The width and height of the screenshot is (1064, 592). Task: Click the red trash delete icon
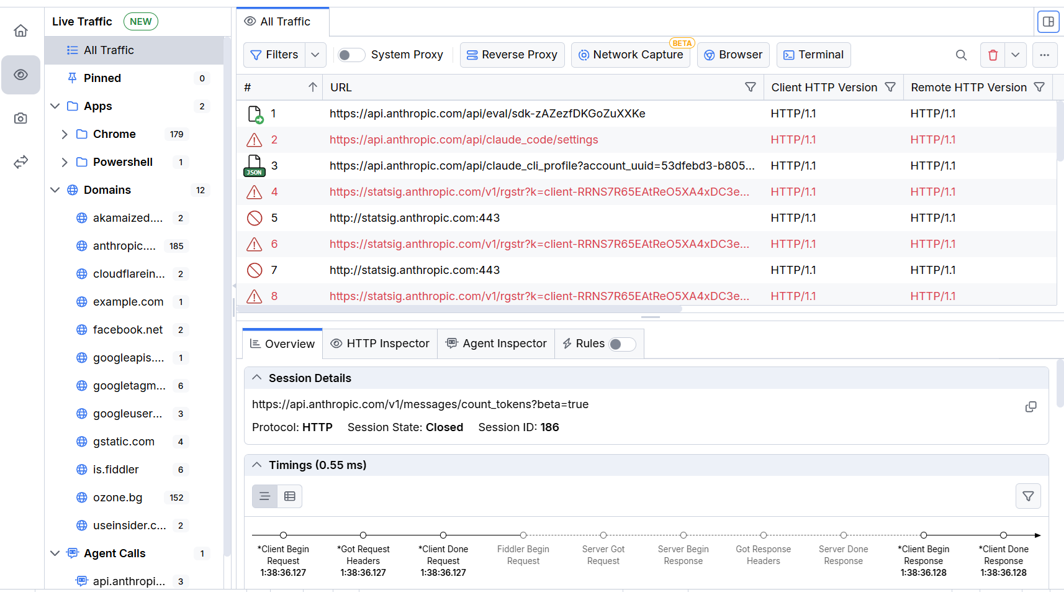993,55
